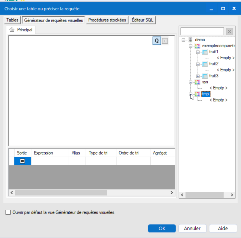Open the Procédures stockées tab
This screenshot has width=241, height=238.
(x=107, y=20)
